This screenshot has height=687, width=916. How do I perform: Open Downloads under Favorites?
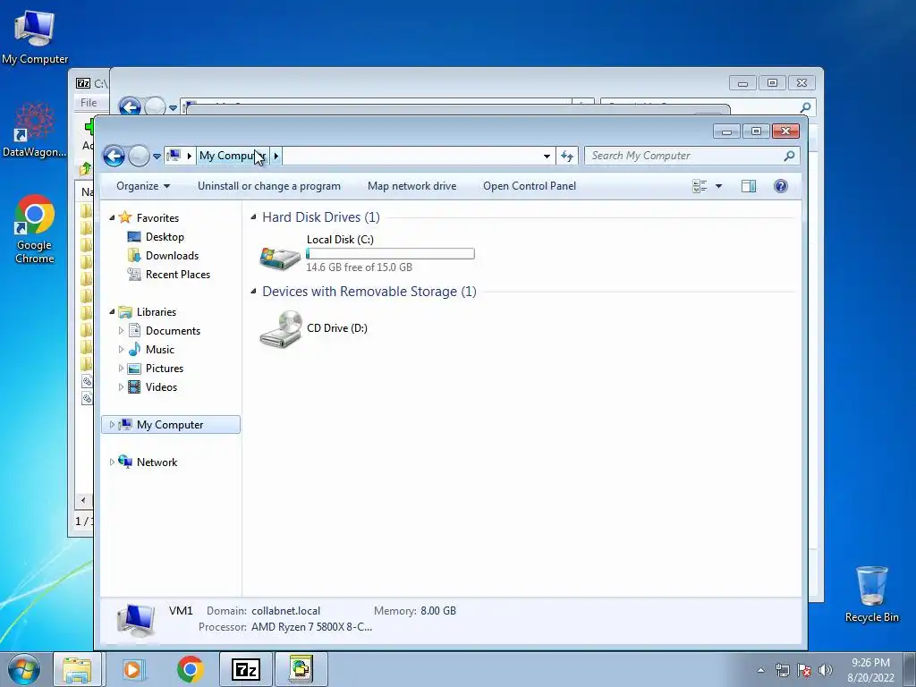click(172, 255)
